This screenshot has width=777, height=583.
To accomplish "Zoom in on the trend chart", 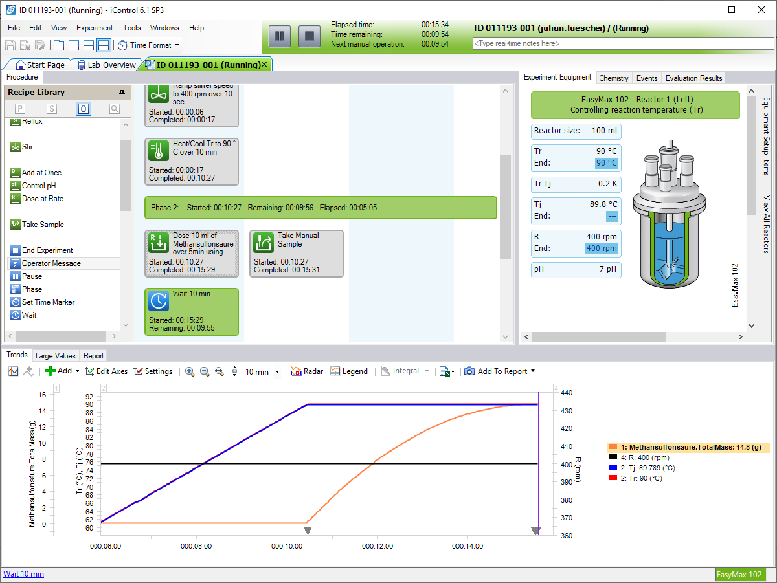I will point(190,371).
